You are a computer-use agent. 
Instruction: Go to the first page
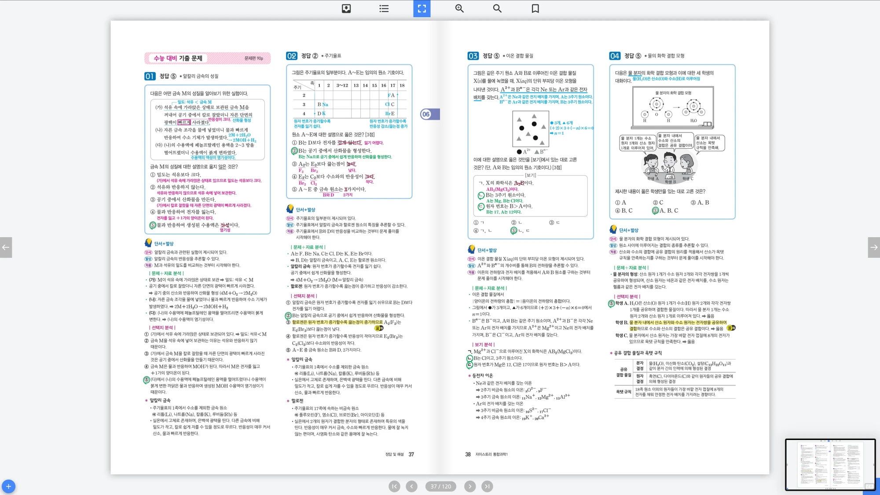[394, 486]
